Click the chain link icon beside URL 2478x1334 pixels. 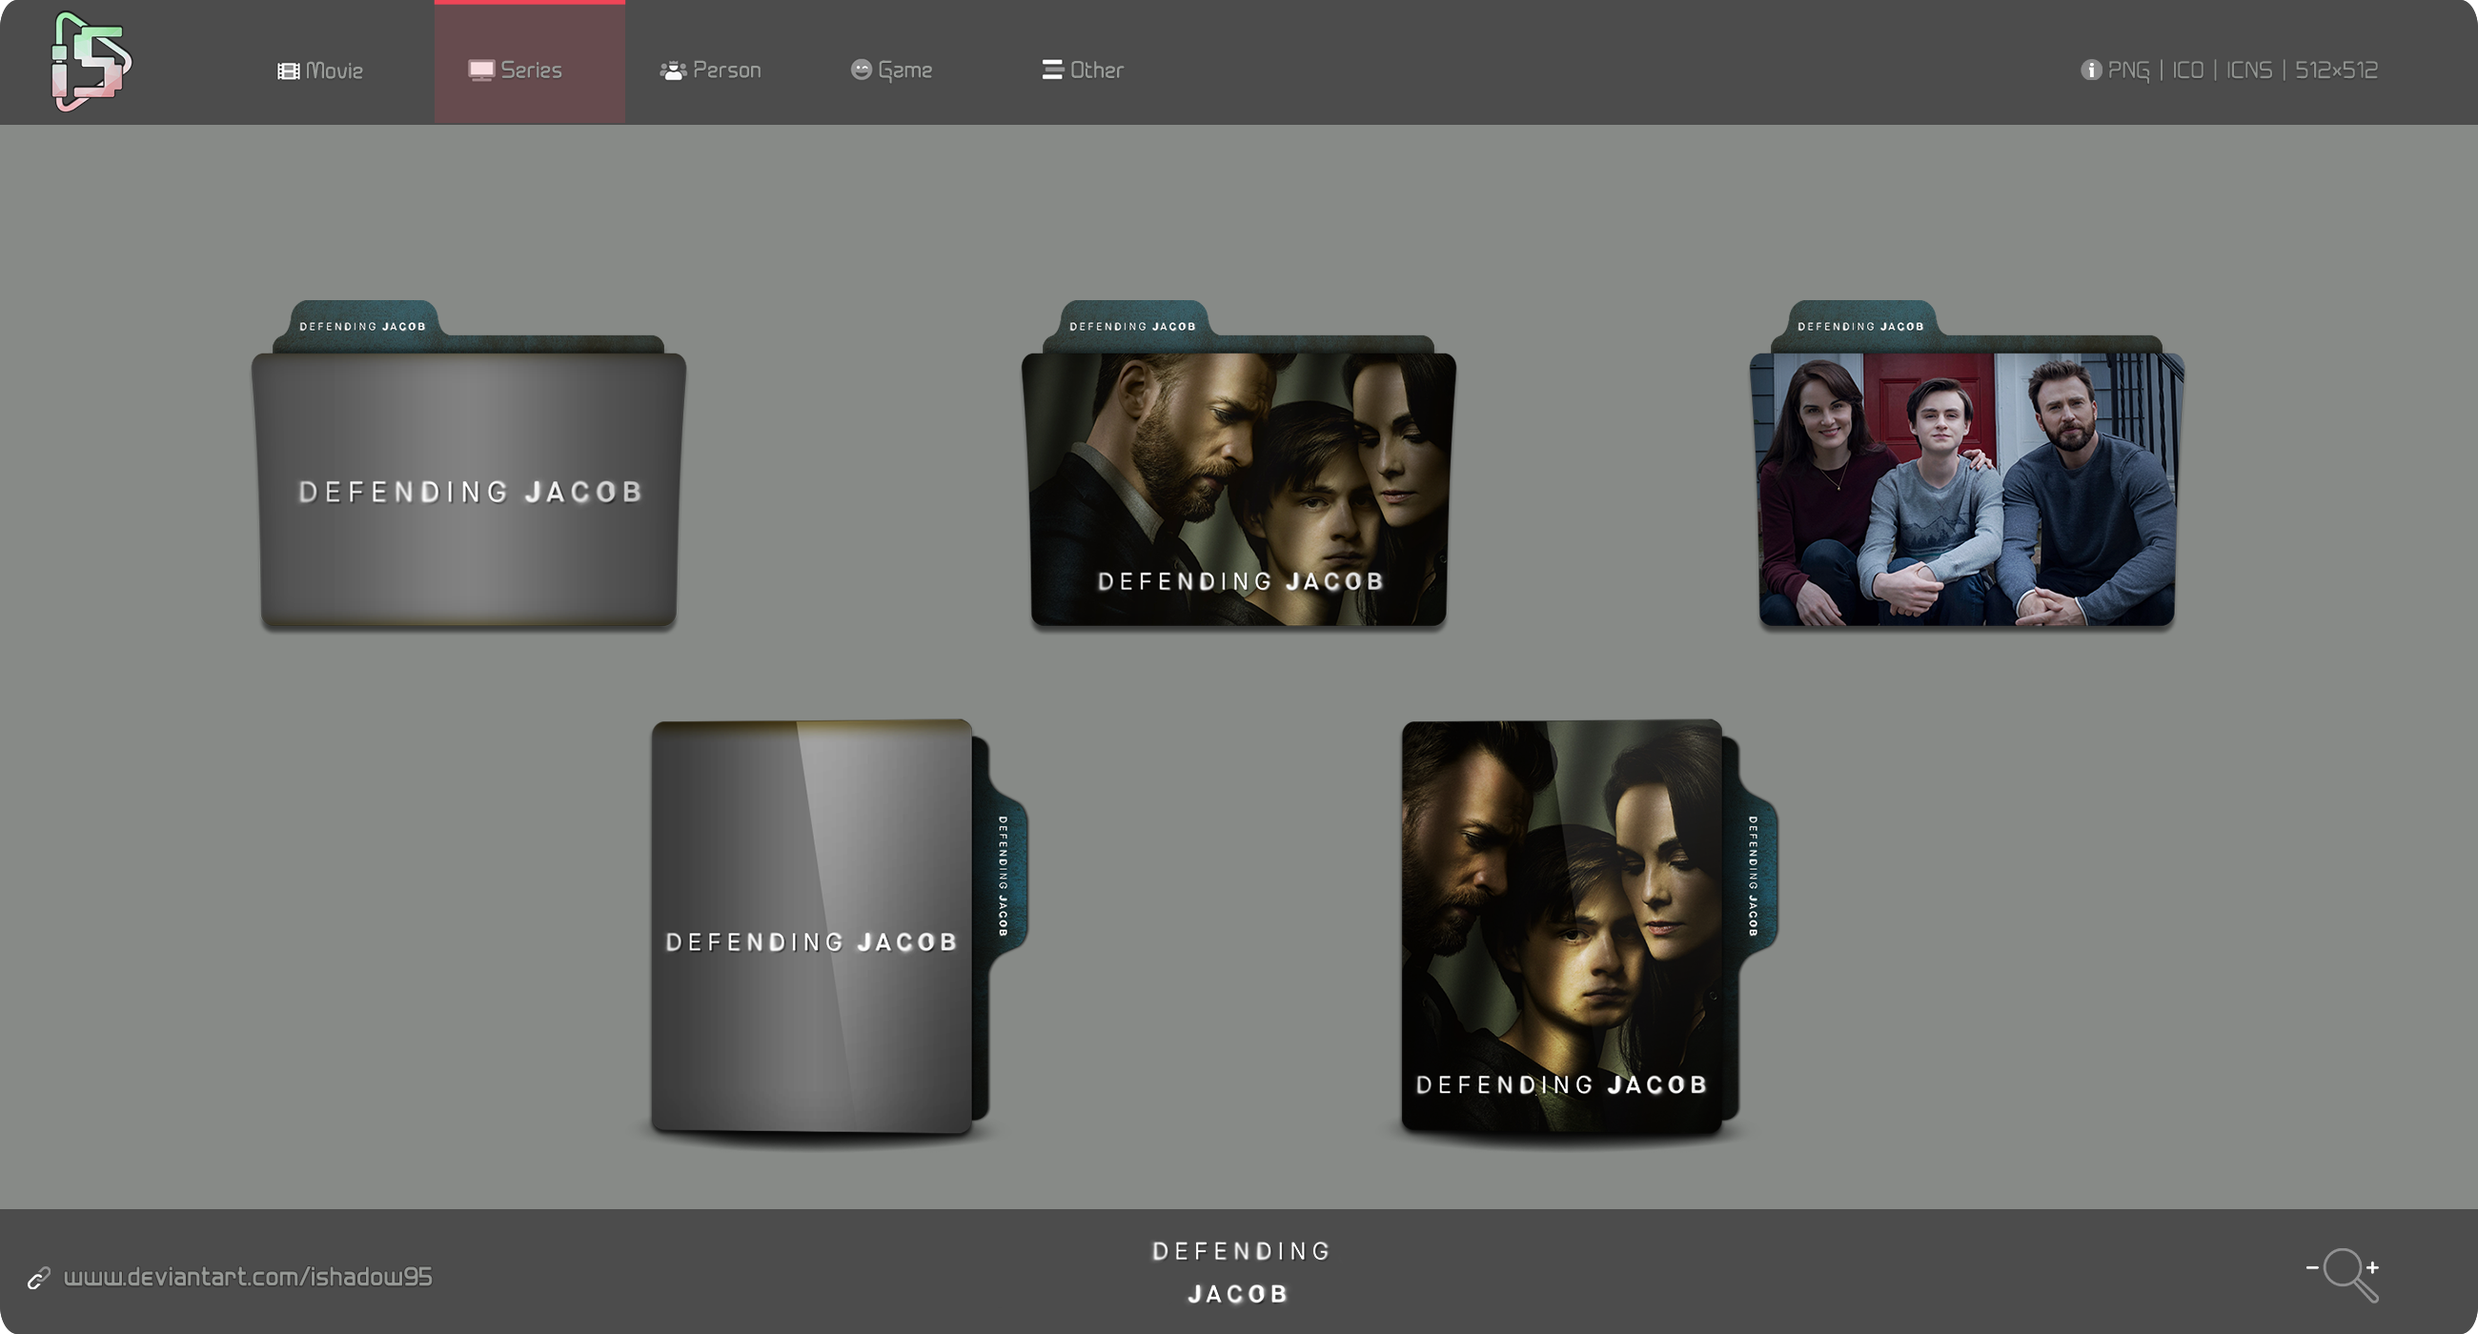click(x=38, y=1277)
